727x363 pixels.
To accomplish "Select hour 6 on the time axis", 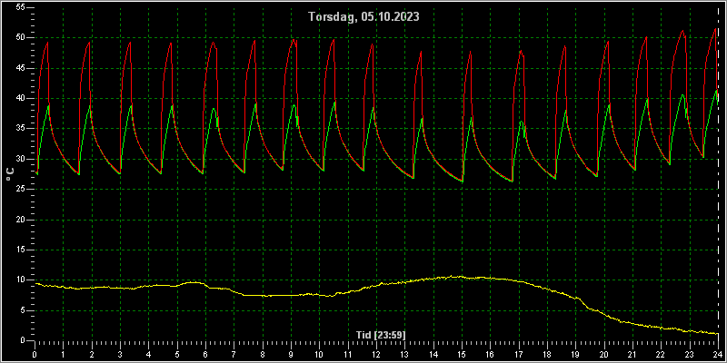I will coord(205,355).
